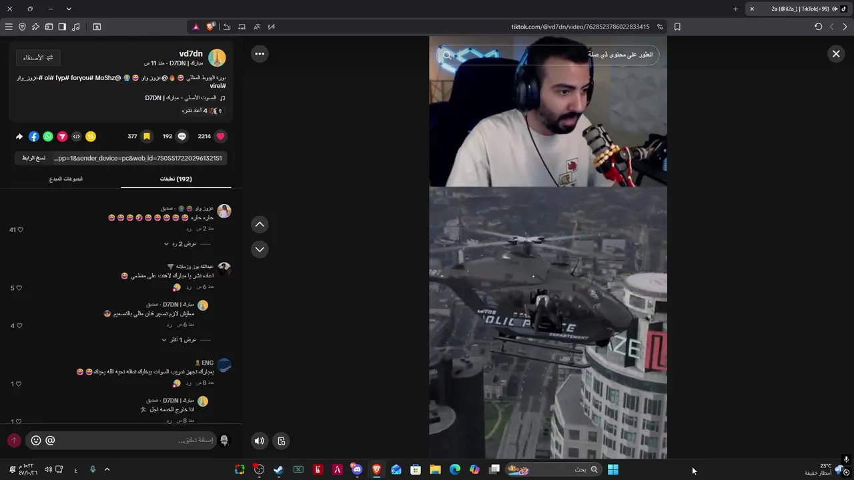
Task: Repost the video with the yellow repost icon
Action: pyautogui.click(x=91, y=136)
